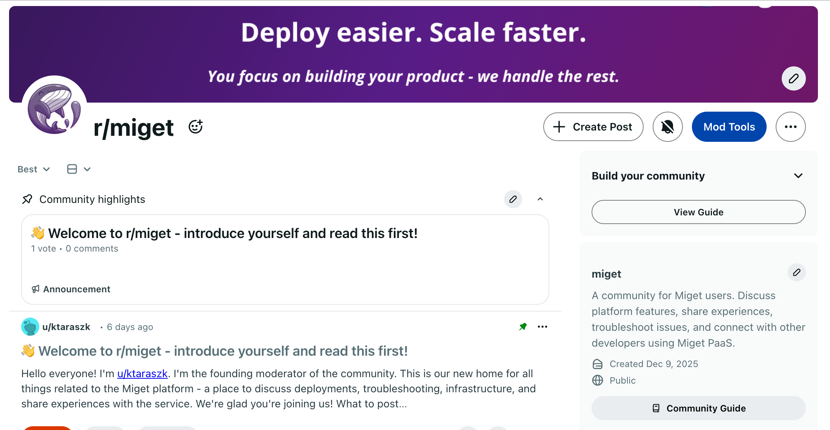Click the add community emoji status icon
The height and width of the screenshot is (430, 830).
click(195, 127)
